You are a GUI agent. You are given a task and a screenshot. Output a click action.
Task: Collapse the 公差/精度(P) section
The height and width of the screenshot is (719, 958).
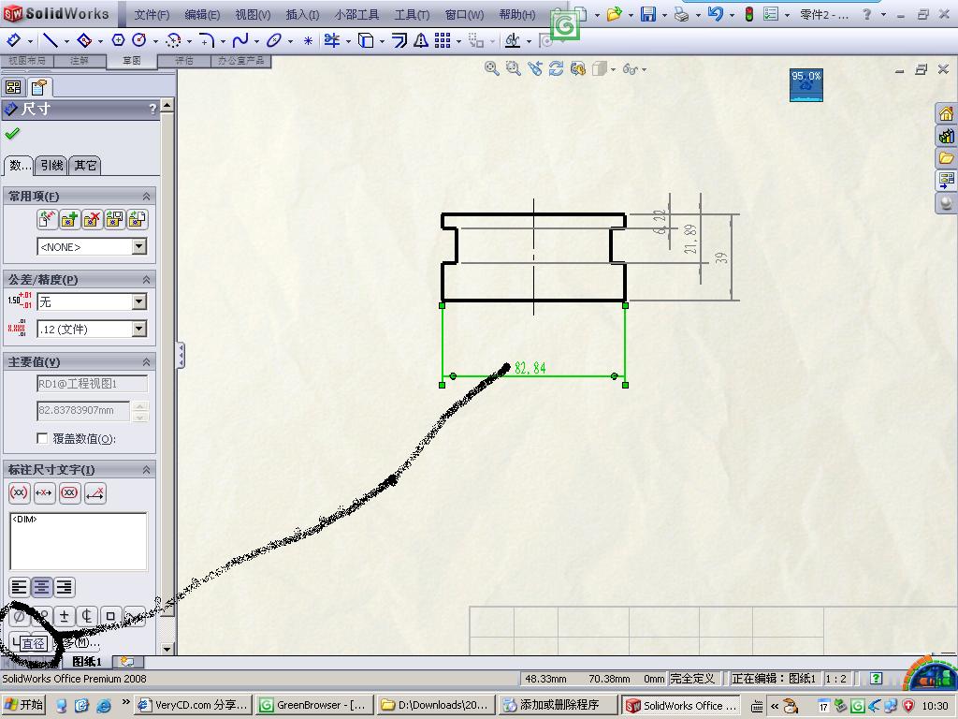(x=146, y=279)
